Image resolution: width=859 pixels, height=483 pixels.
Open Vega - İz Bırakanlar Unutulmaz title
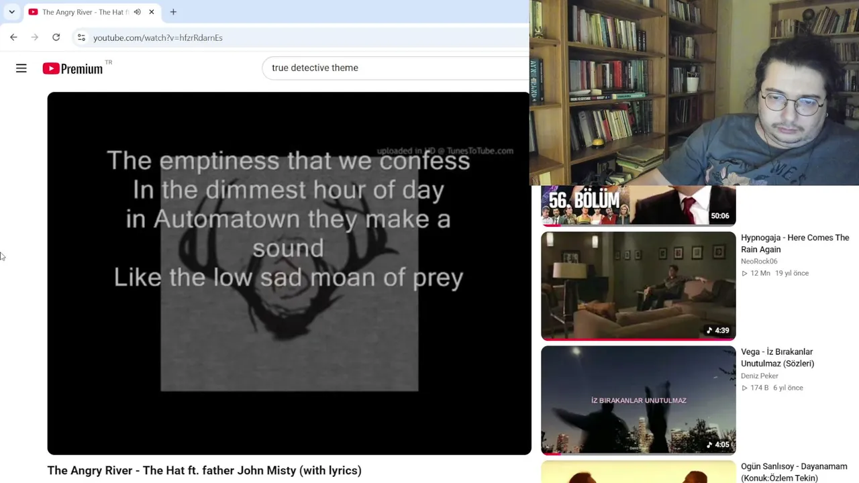point(777,358)
